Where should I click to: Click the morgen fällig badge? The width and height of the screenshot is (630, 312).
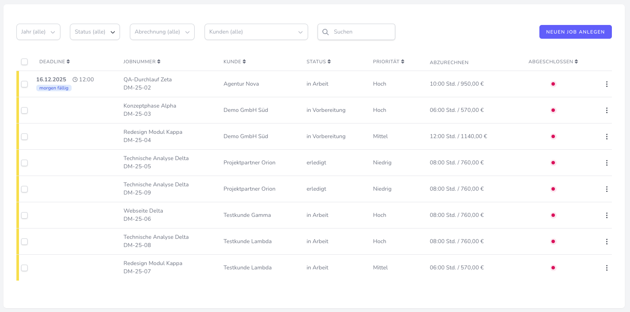[54, 88]
